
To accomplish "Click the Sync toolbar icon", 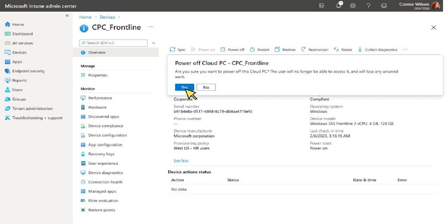I will point(172,50).
